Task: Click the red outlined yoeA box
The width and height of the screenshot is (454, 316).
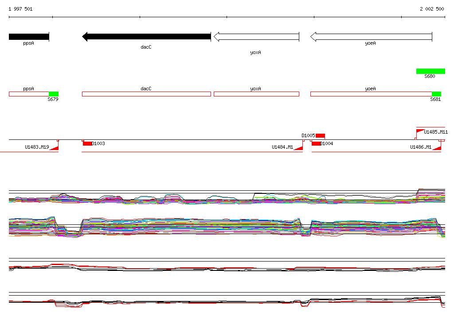Action: (x=371, y=94)
